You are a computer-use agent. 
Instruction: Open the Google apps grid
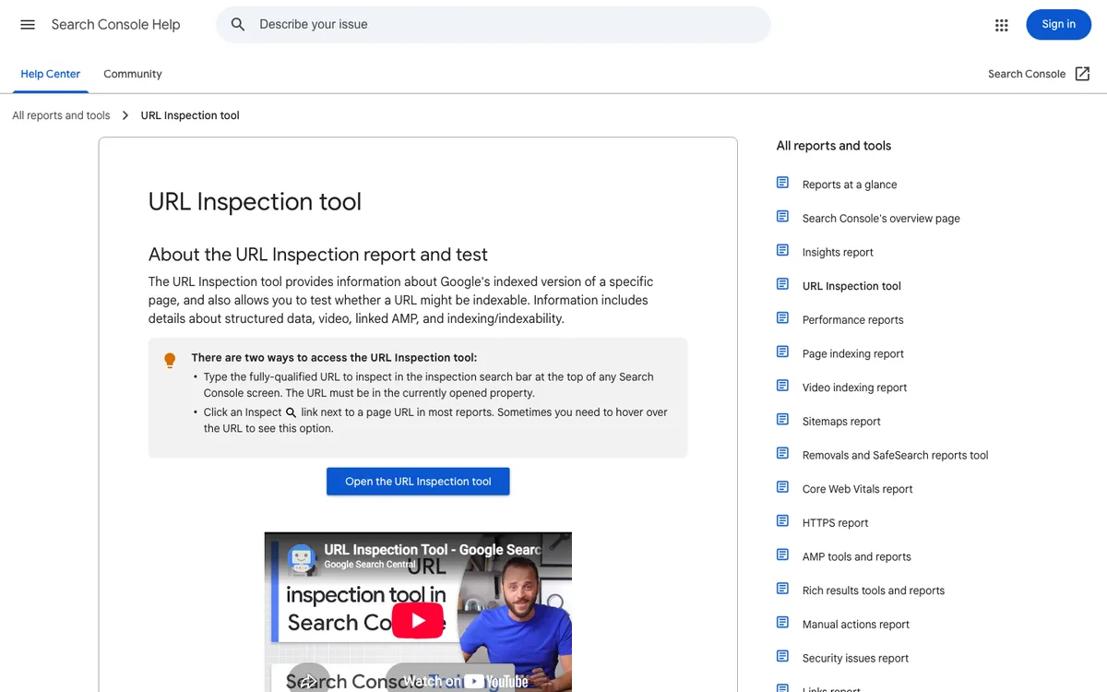[1002, 25]
